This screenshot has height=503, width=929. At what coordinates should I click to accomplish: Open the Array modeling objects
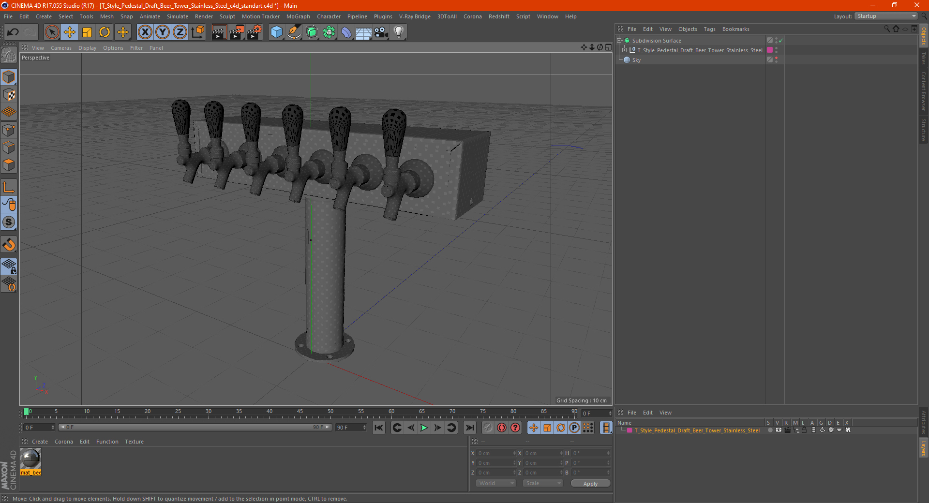coord(329,32)
